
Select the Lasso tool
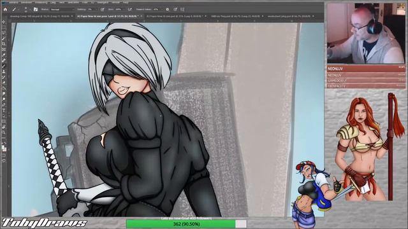click(4, 33)
